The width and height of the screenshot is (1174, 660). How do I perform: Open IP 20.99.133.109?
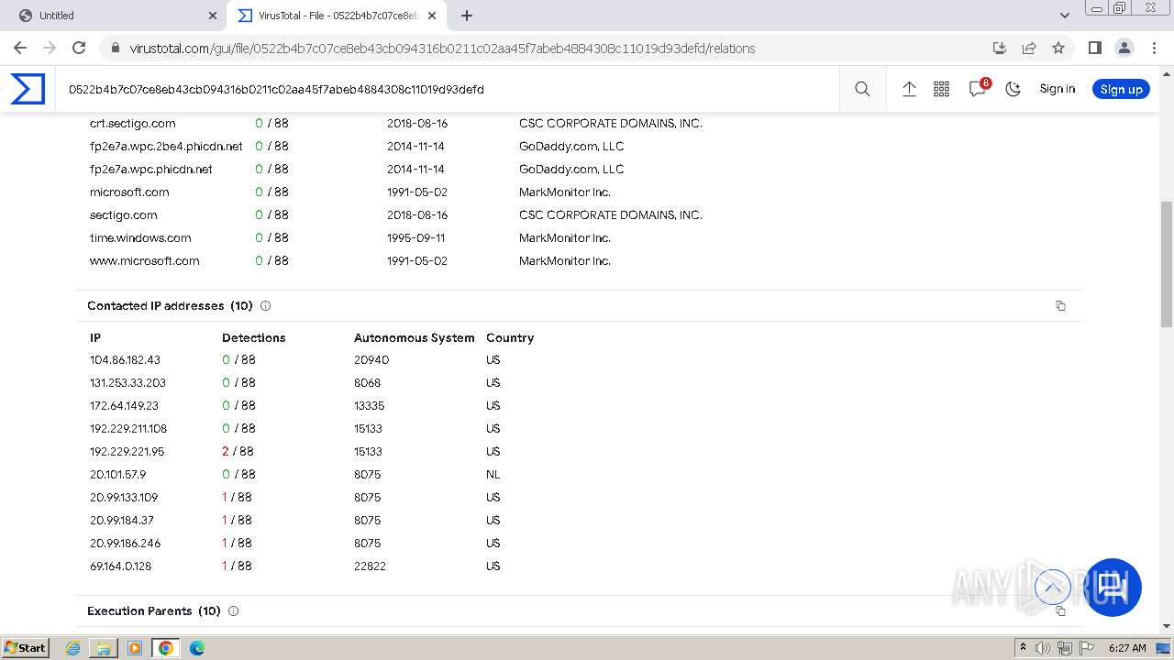click(x=124, y=498)
